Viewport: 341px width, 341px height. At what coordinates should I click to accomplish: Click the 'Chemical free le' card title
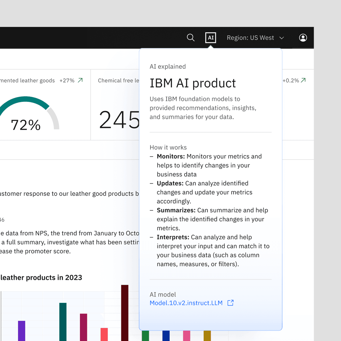point(118,81)
